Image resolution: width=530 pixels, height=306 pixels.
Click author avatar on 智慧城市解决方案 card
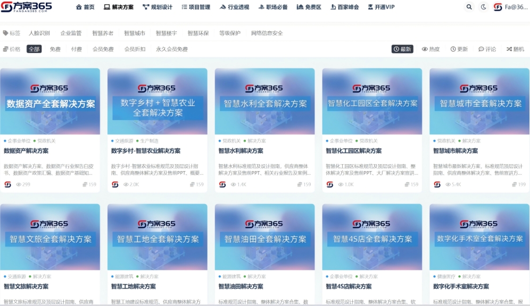click(437, 184)
